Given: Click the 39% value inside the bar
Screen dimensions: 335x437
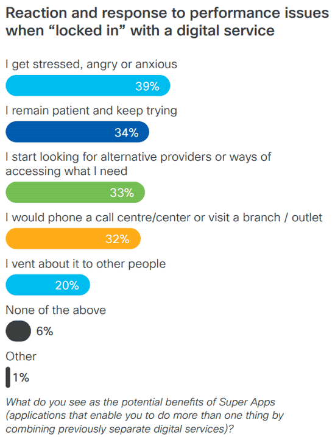Looking at the screenshot, I should [x=147, y=86].
